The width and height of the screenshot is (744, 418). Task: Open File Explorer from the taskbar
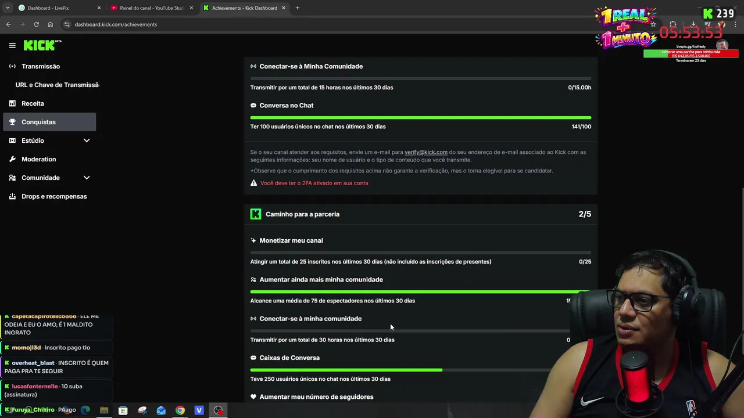click(x=104, y=410)
